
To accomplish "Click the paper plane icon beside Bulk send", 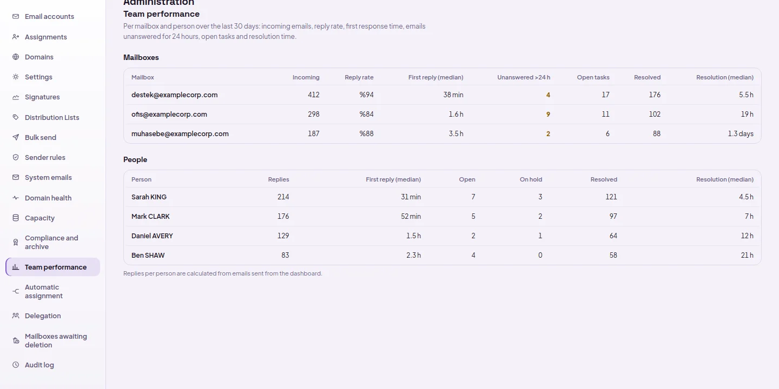I will (x=16, y=137).
